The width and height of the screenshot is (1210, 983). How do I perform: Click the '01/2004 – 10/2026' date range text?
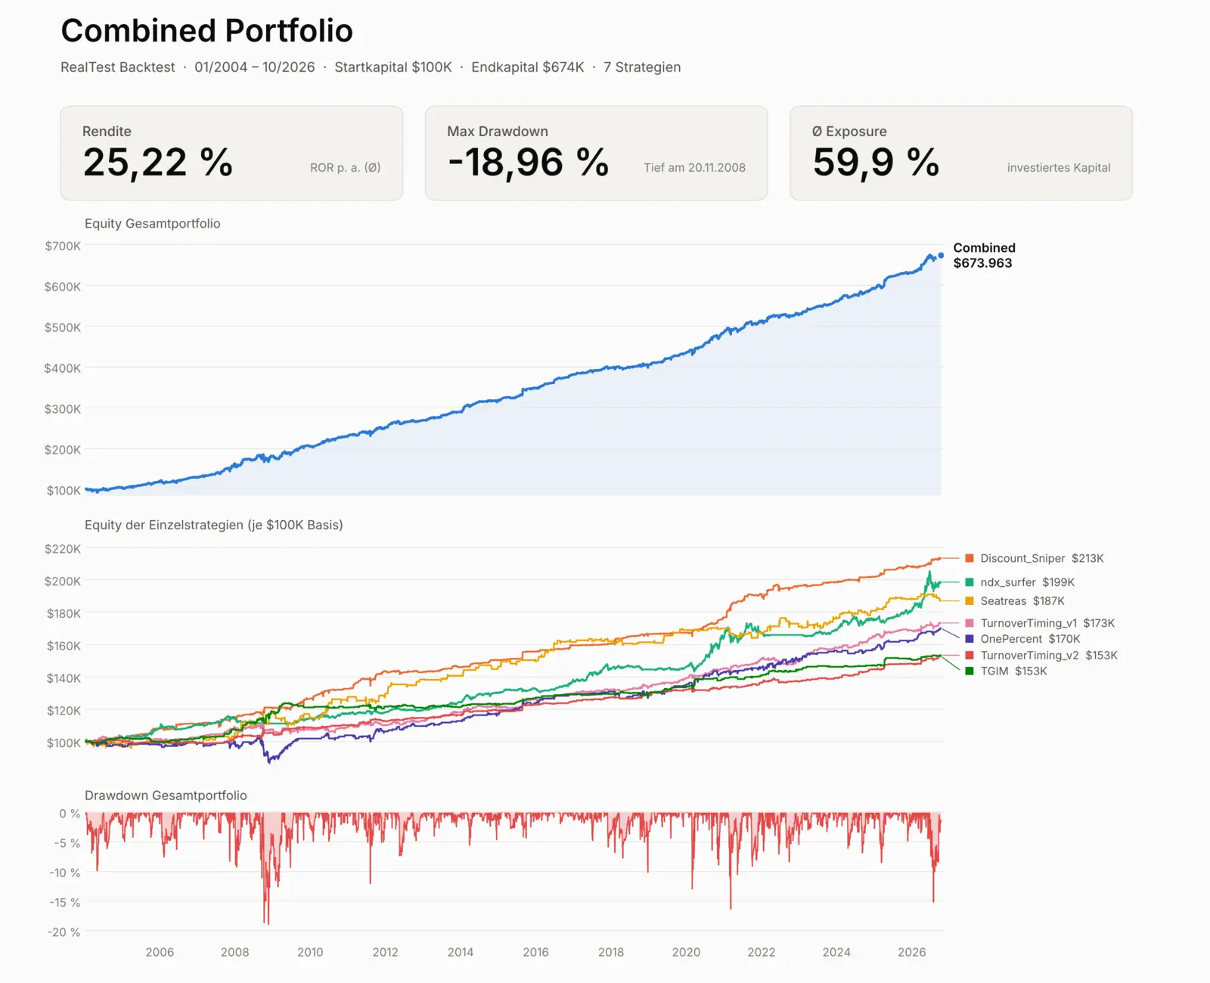click(x=254, y=67)
